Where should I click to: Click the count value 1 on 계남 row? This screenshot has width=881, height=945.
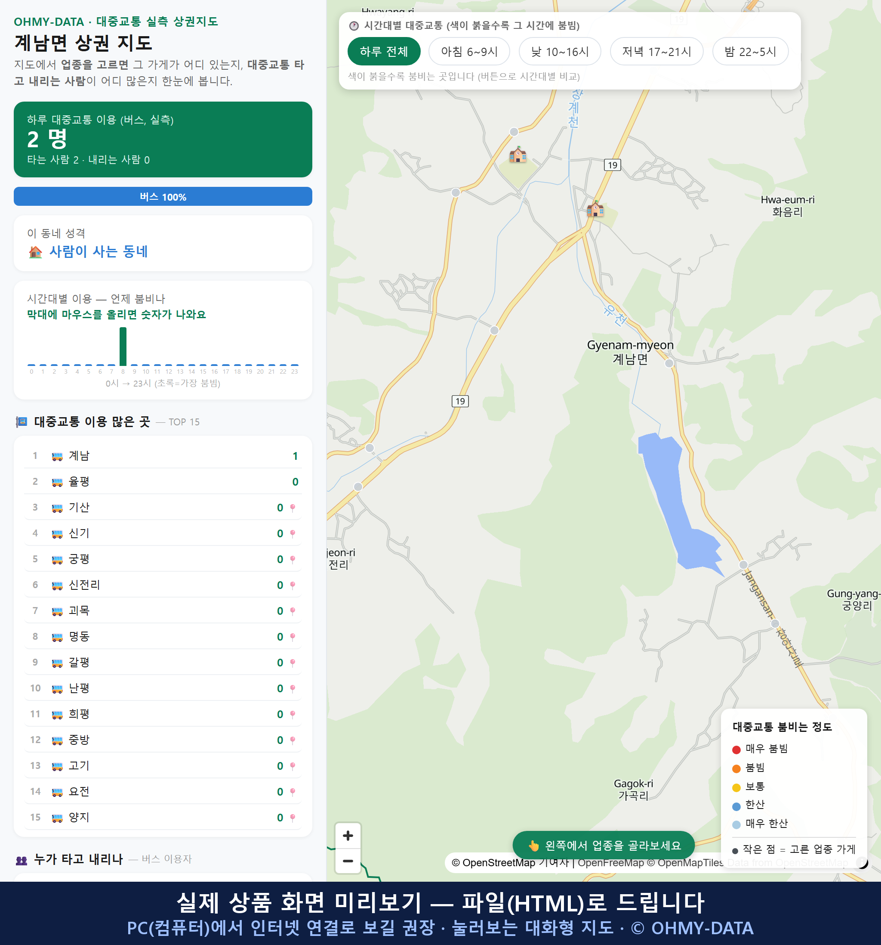295,456
